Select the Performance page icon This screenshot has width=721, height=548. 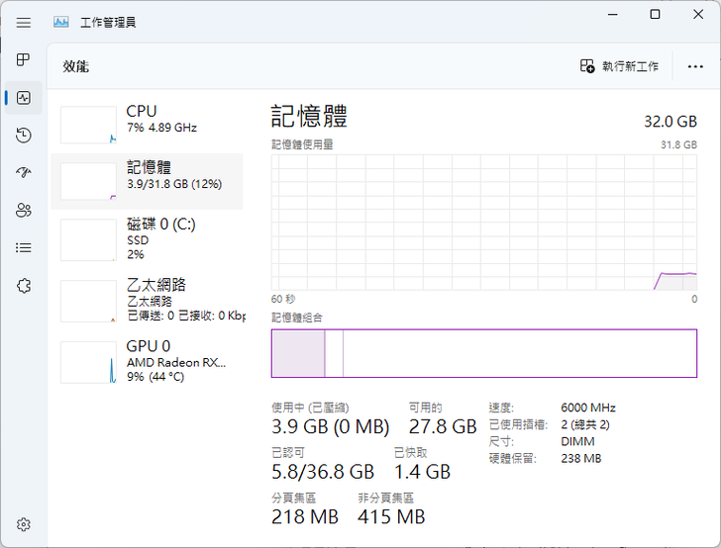(x=24, y=98)
